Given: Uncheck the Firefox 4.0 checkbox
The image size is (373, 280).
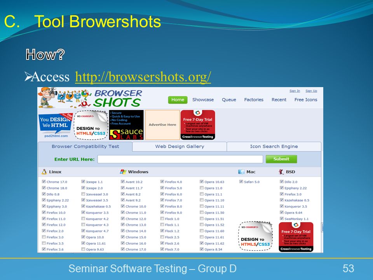Looking at the screenshot, I should pyautogui.click(x=162, y=182).
